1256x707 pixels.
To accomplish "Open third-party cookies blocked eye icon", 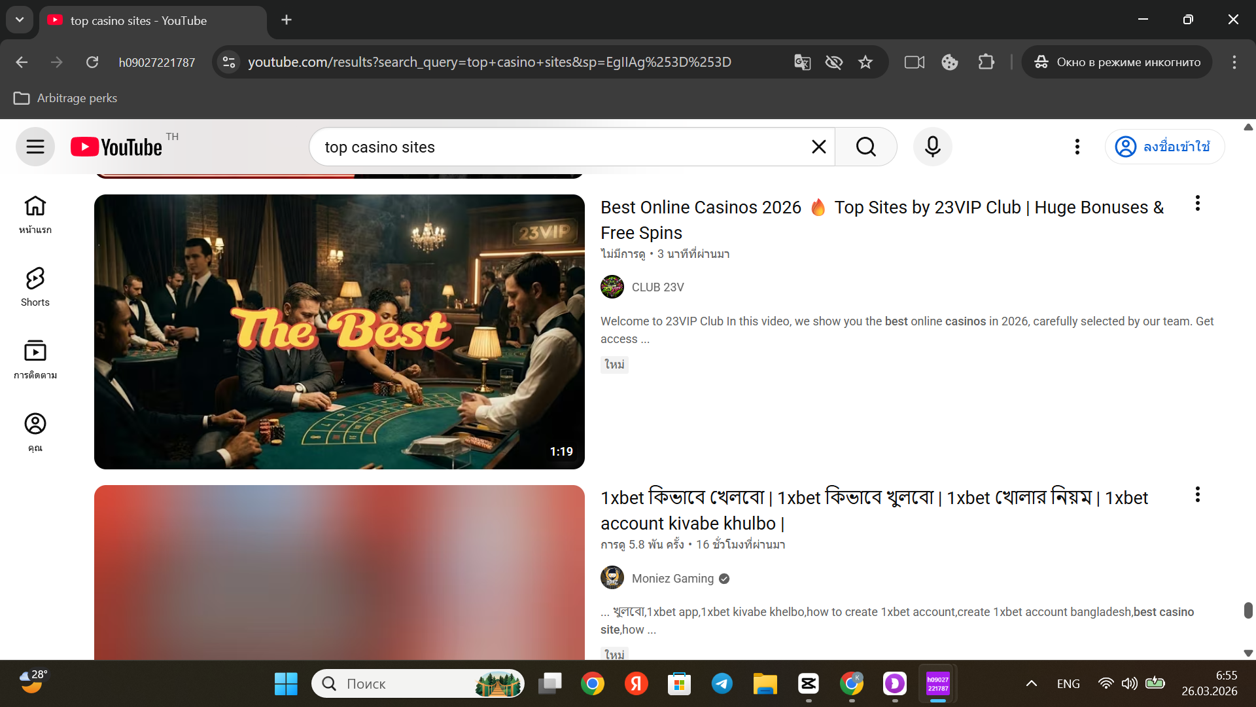I will click(x=833, y=62).
